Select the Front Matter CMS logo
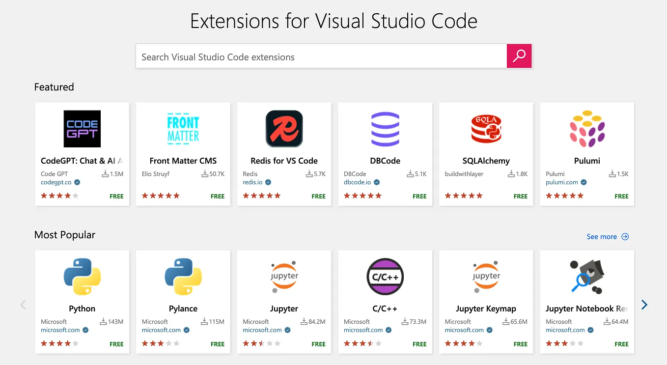 [x=183, y=129]
